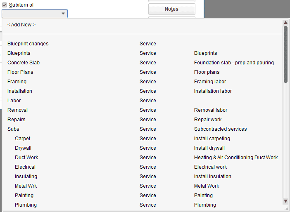Image resolution: width=290 pixels, height=212 pixels.
Task: Uncheck the Subitem of checkbox
Action: 5,5
